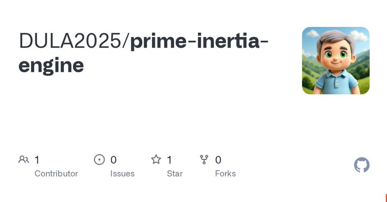Click the Issues circle-dot icon
Screen dimensions: 387x202
coord(99,160)
